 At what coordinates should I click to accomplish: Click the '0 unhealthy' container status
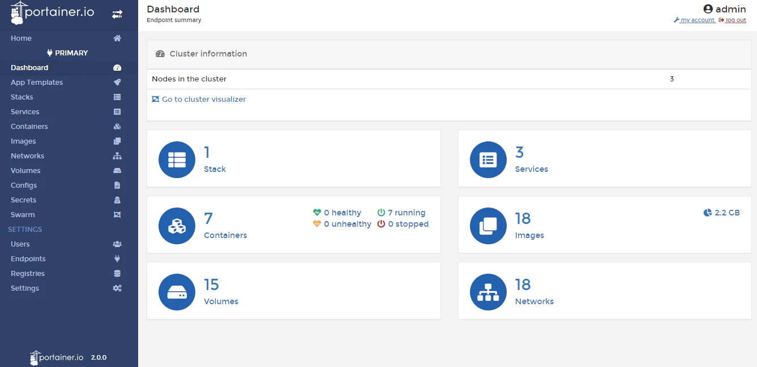pyautogui.click(x=342, y=224)
